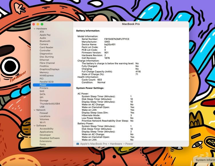Open Fibre Channel in the sidebar
The image size is (215, 166).
47,63
